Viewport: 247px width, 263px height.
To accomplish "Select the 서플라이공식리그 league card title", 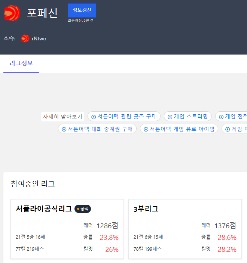I will [x=44, y=209].
